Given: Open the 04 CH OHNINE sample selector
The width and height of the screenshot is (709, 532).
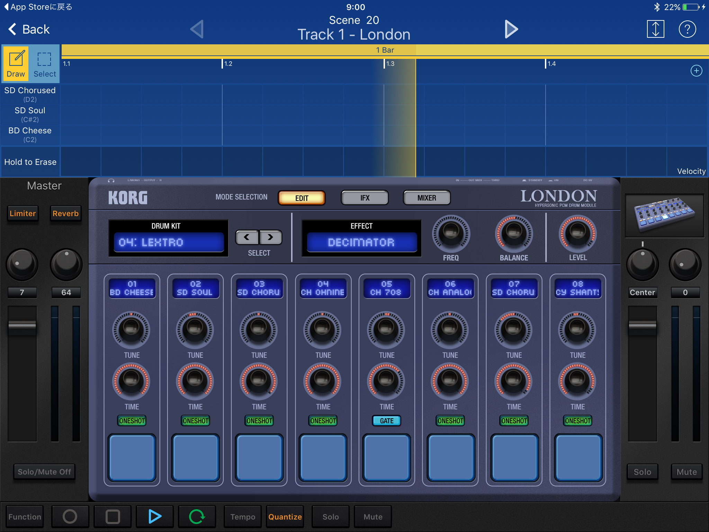Looking at the screenshot, I should click(323, 288).
